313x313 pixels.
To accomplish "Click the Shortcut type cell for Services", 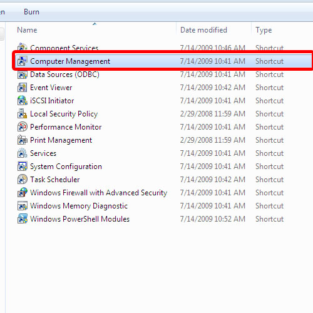I will point(270,153).
